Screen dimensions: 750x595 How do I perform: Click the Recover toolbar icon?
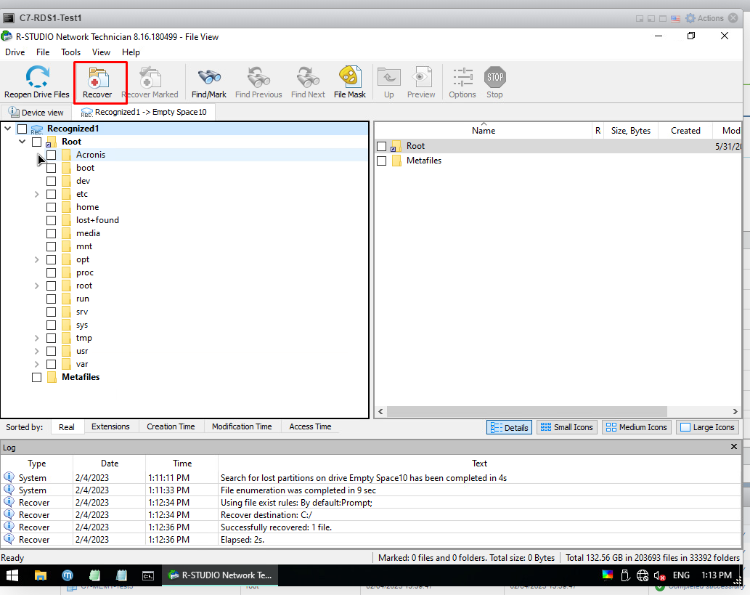point(97,78)
